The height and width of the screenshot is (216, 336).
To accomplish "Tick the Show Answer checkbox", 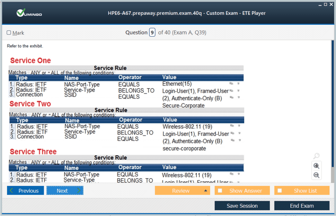I will (220, 191).
